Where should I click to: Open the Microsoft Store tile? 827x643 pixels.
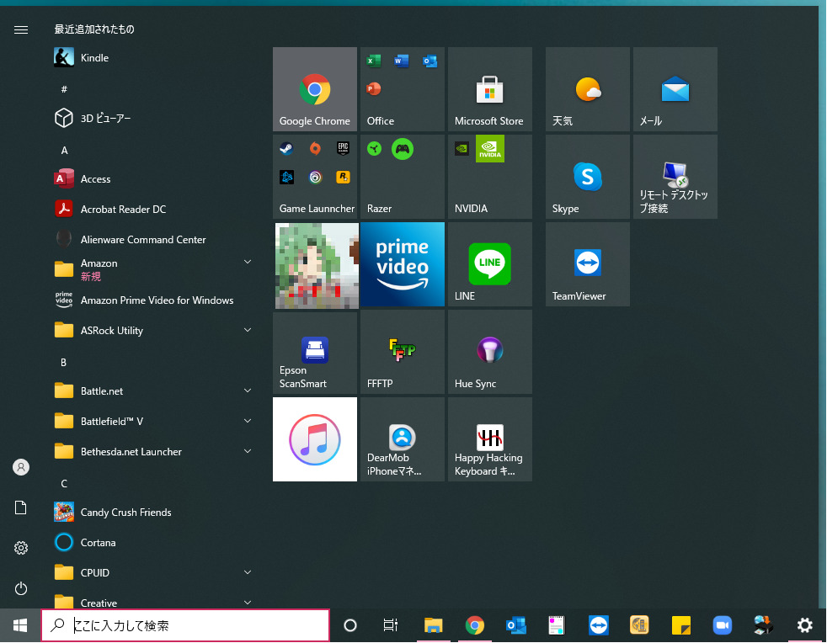point(490,89)
